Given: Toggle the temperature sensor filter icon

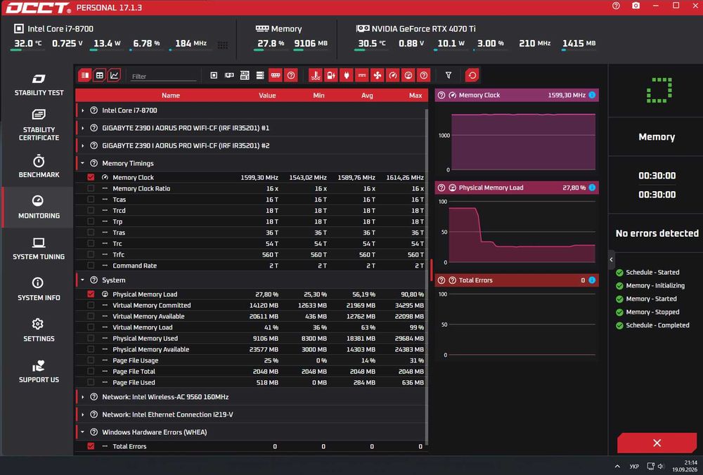Looking at the screenshot, I should [x=316, y=75].
